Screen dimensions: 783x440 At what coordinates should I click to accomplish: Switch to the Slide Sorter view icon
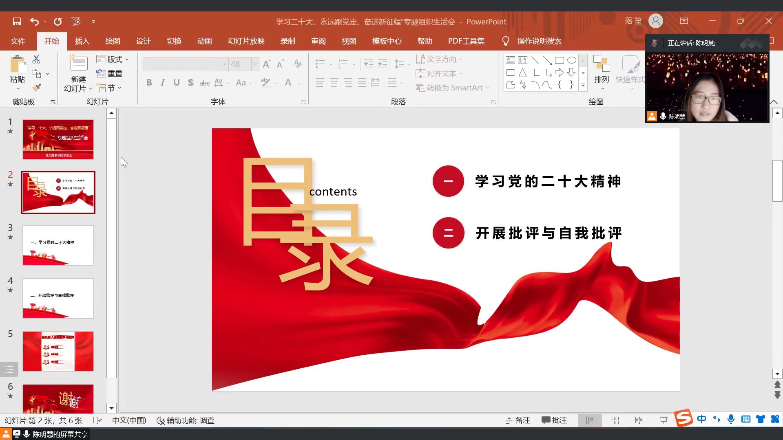click(x=615, y=420)
